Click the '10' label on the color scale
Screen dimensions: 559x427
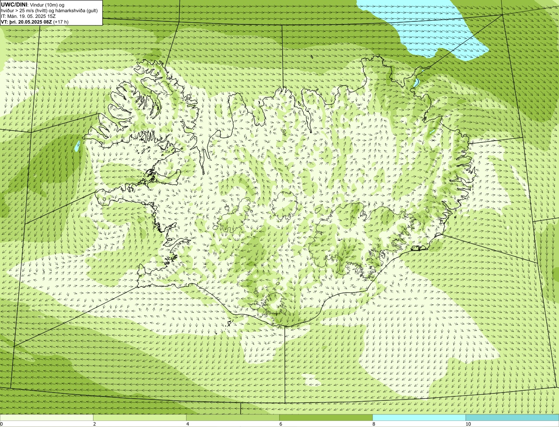pyautogui.click(x=468, y=424)
